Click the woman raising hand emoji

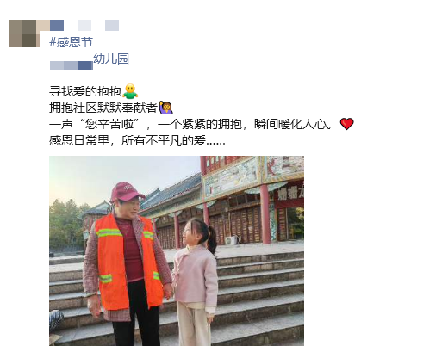166,108
